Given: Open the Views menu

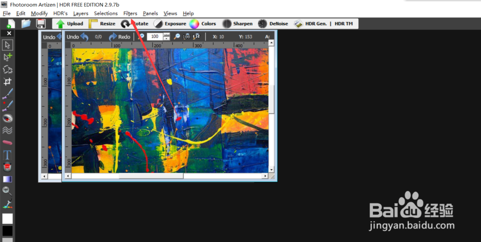Looking at the screenshot, I should tap(170, 13).
